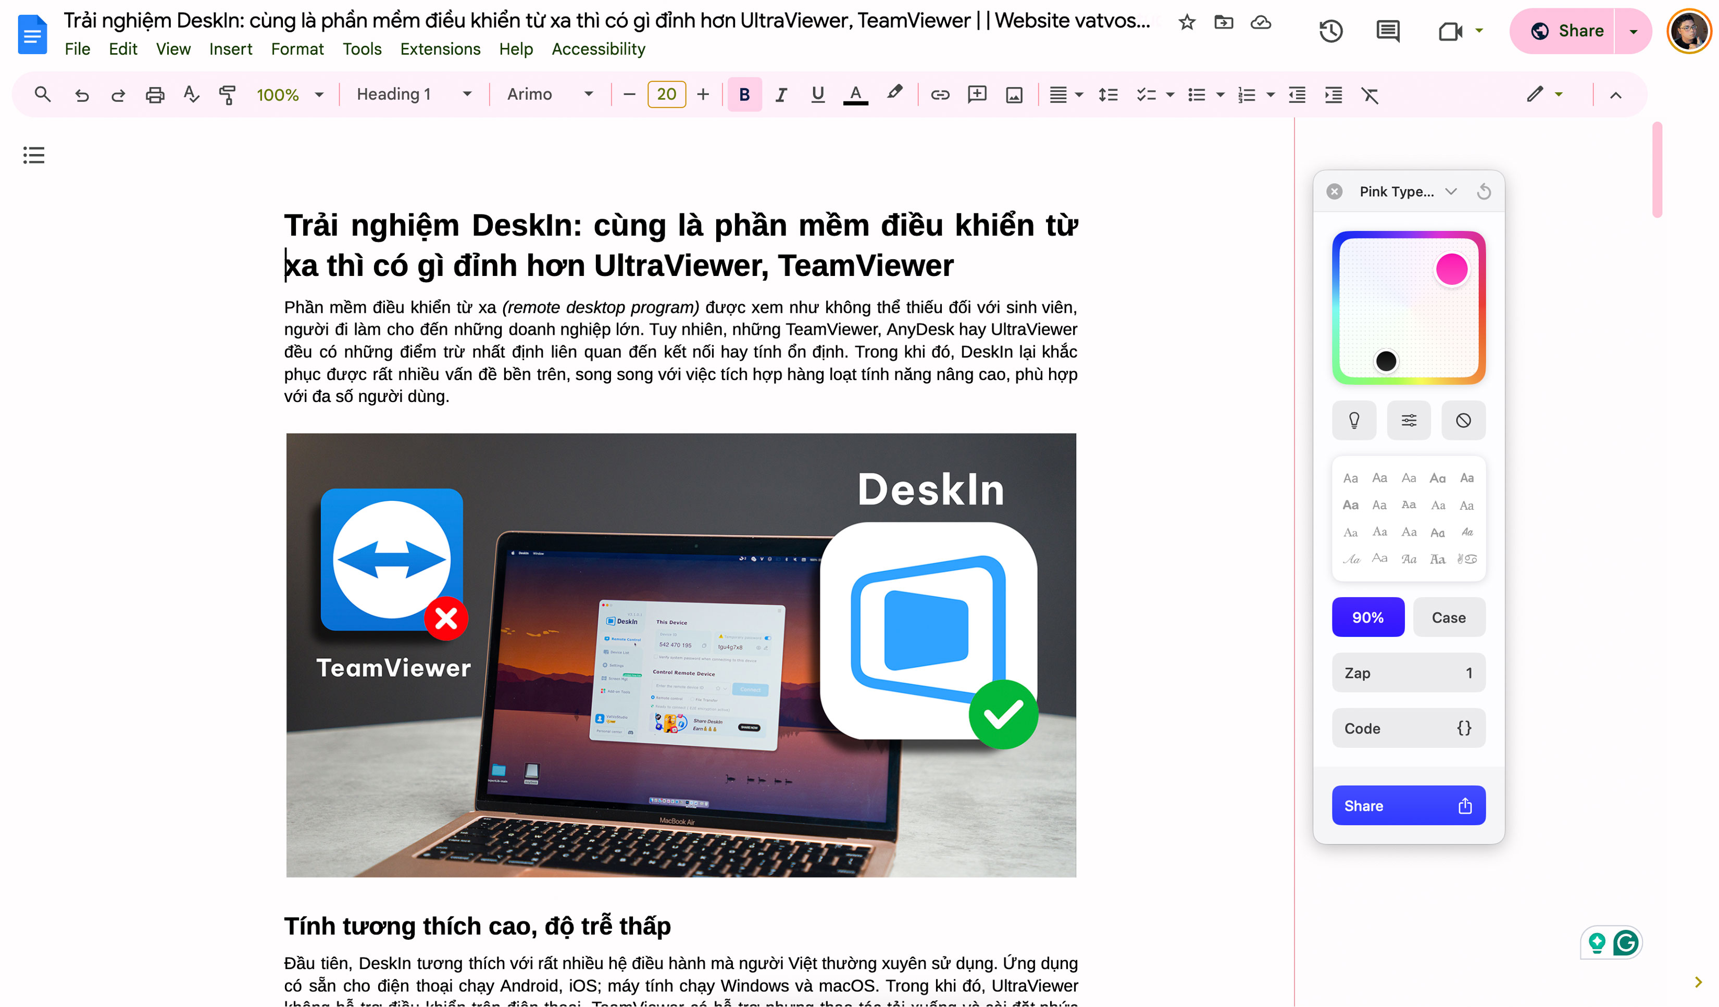View cloud save status icon
Screen dimensions: 1719x1007
1261,22
